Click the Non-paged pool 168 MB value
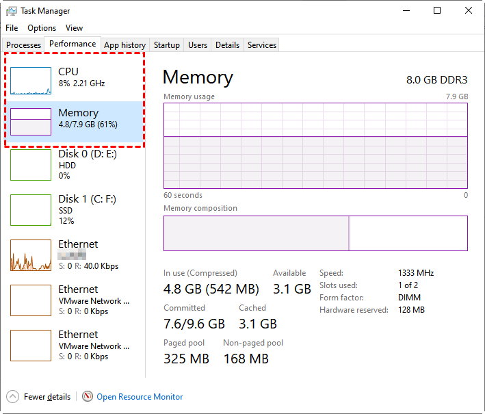Image resolution: width=485 pixels, height=414 pixels. coord(246,359)
